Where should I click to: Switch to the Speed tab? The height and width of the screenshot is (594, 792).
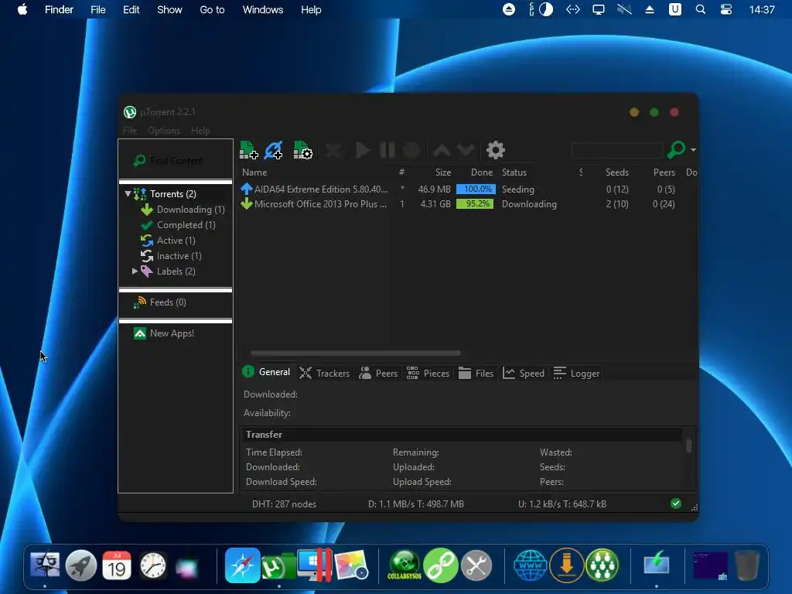click(524, 374)
